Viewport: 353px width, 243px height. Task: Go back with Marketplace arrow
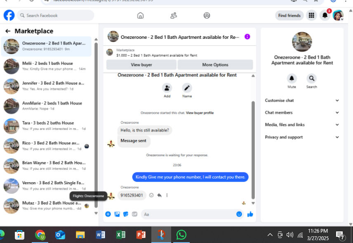8,31
